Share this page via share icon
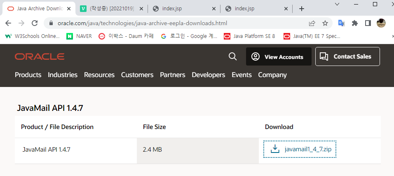 312,23
